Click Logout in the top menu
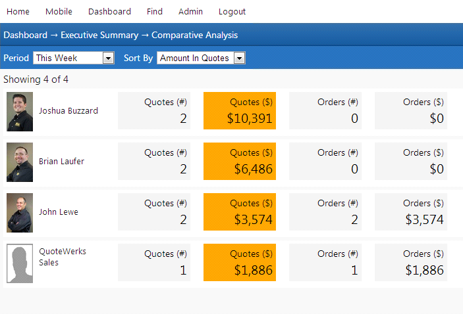 (x=232, y=12)
